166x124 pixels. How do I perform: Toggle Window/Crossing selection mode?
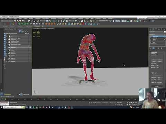(55, 21)
